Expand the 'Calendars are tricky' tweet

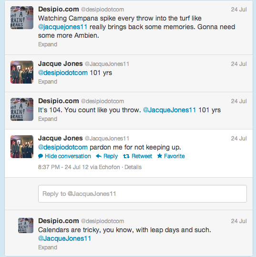point(48,247)
